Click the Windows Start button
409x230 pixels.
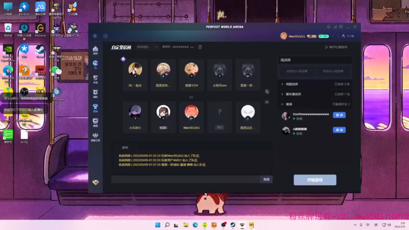click(x=158, y=225)
